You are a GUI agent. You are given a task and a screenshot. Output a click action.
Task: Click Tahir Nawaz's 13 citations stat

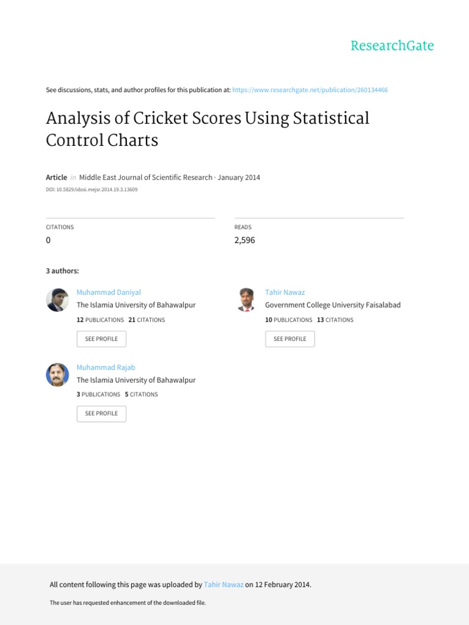[335, 320]
